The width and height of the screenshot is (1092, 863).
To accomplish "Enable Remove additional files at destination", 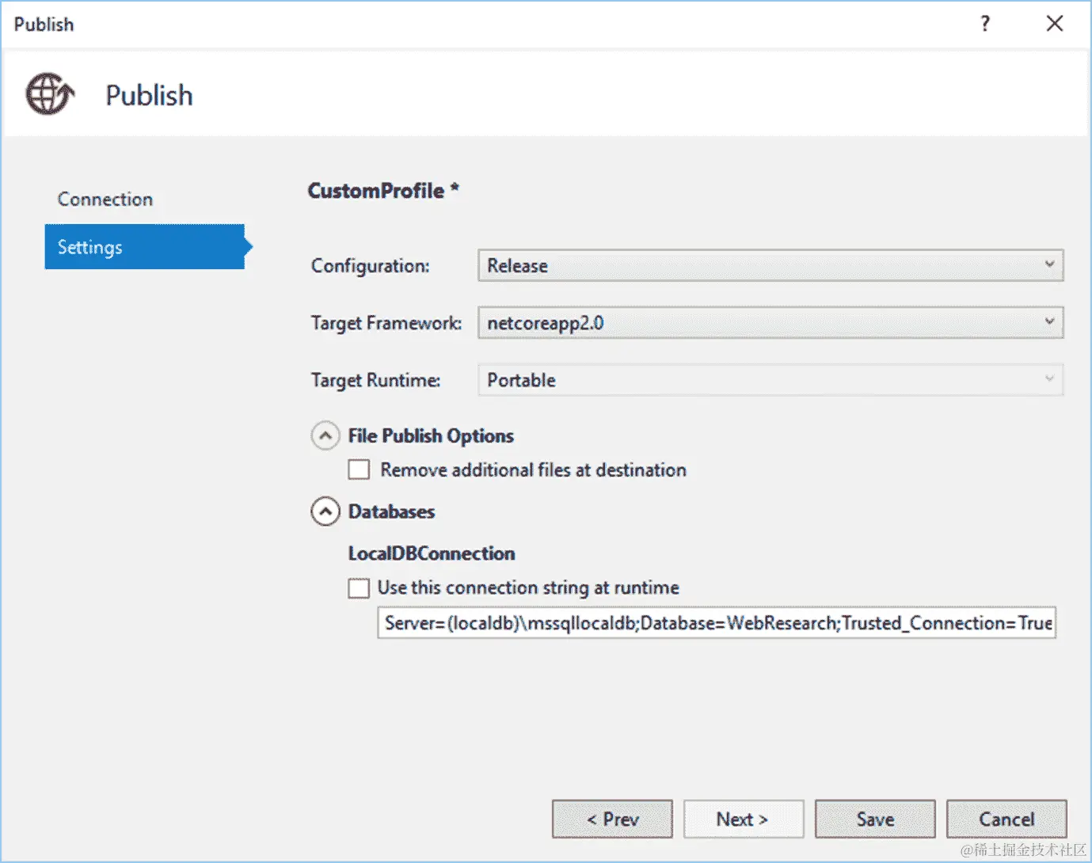I will pos(359,470).
